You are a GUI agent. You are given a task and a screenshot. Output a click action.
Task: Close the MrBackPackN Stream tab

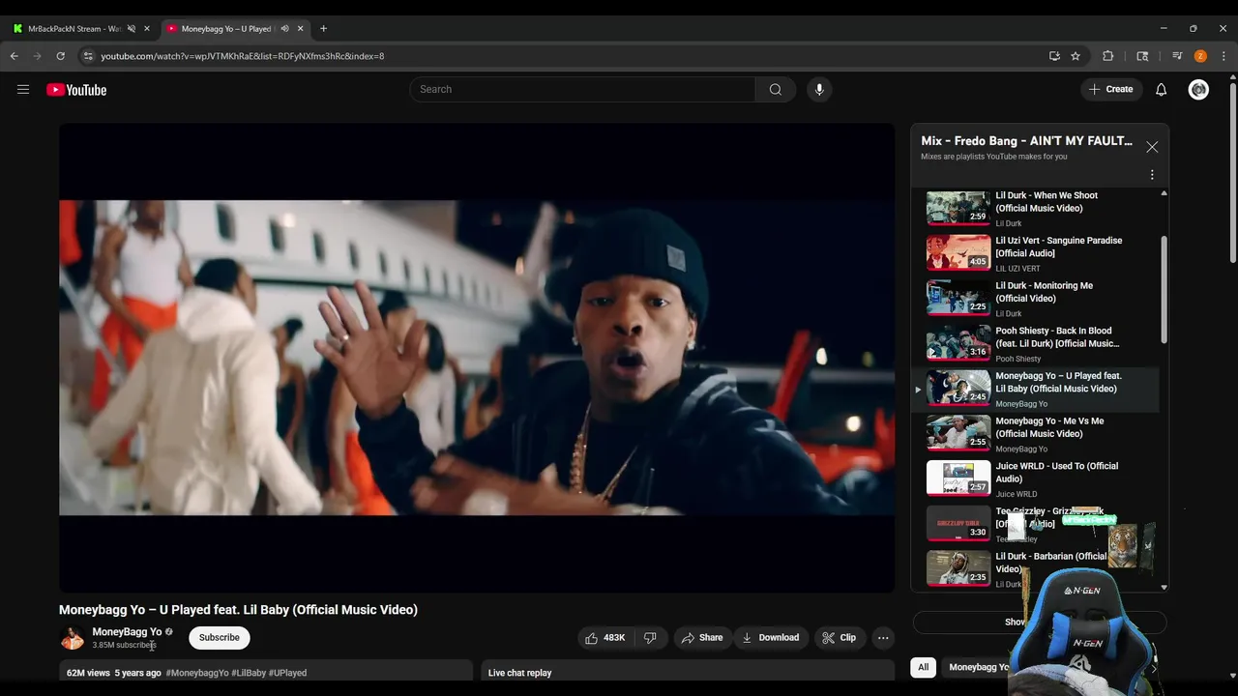147,29
